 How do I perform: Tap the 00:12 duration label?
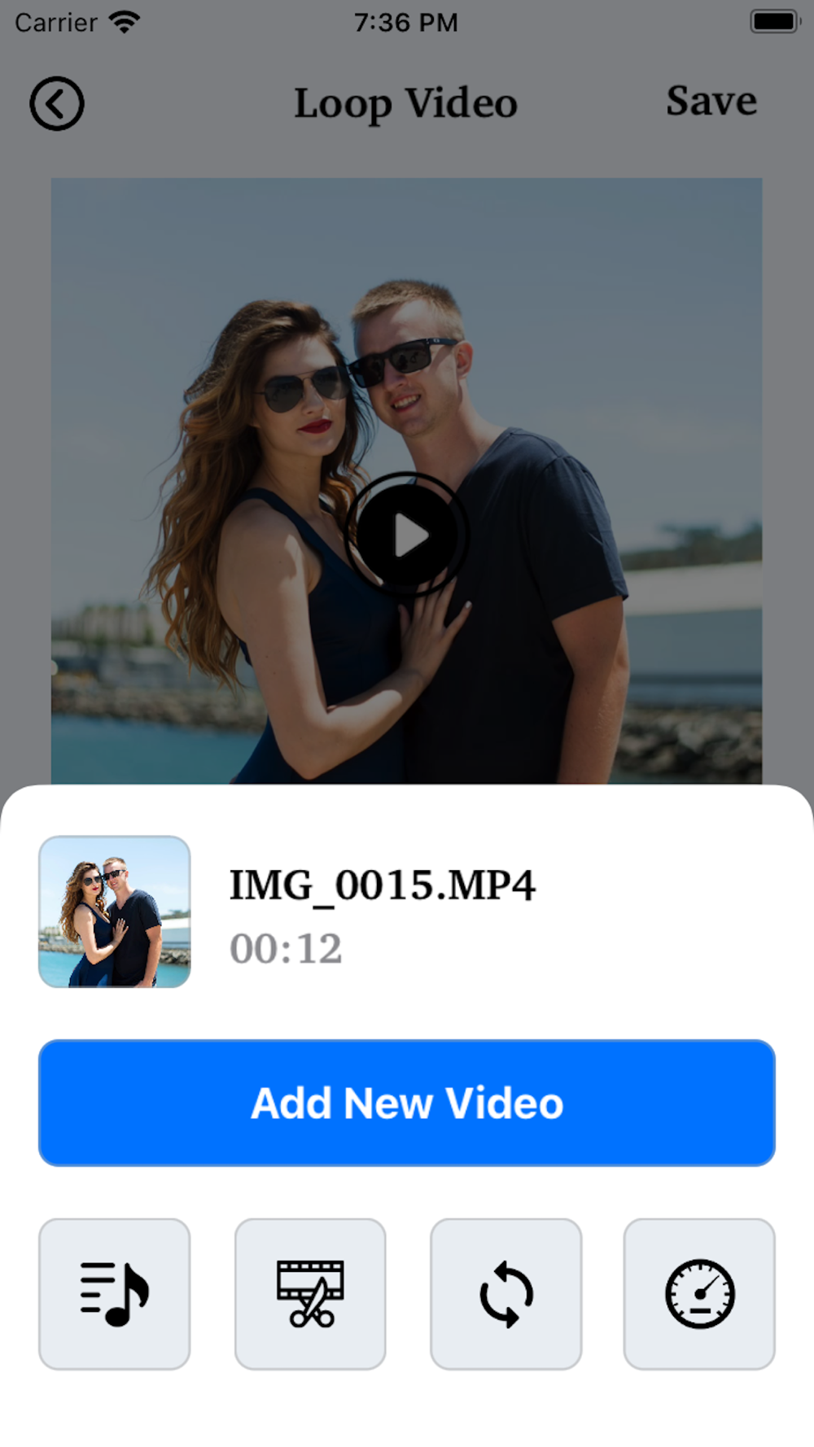[286, 949]
